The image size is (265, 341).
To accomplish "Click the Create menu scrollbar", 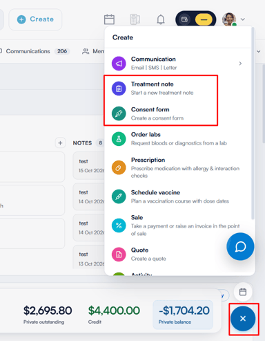I will (253, 123).
